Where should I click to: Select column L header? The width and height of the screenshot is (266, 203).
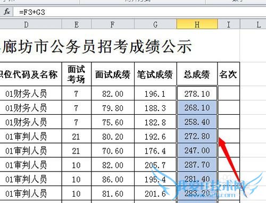(x=253, y=24)
